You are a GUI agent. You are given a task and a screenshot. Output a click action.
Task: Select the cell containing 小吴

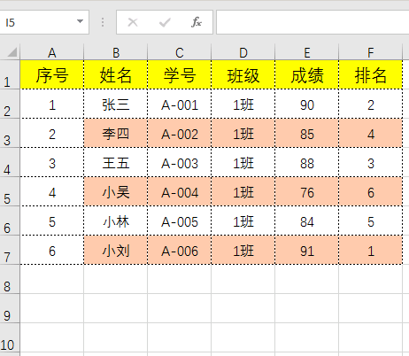pos(116,191)
